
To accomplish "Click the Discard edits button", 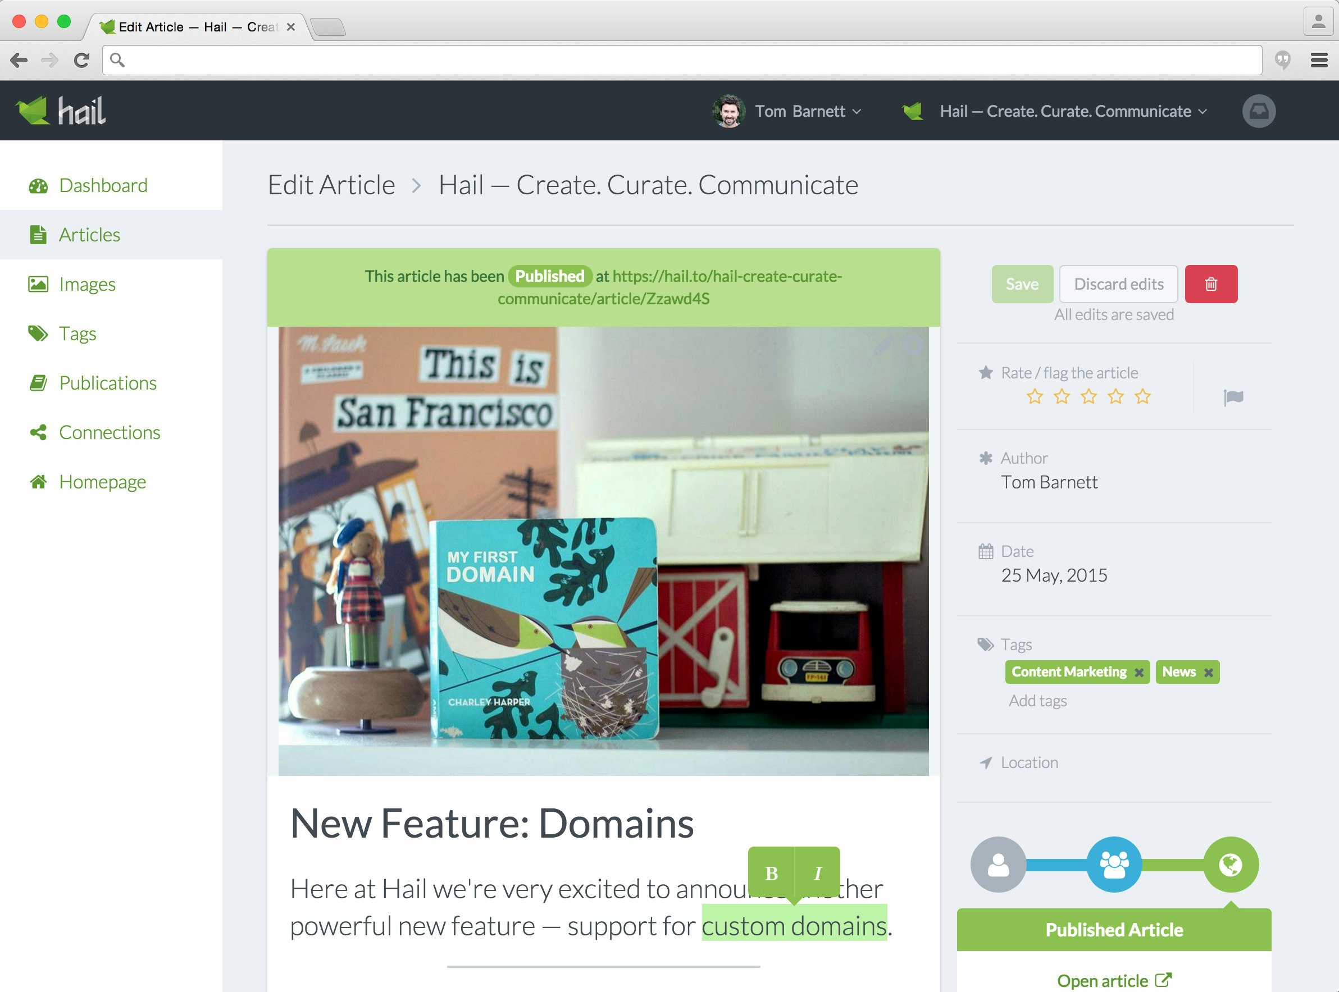I will pos(1118,284).
